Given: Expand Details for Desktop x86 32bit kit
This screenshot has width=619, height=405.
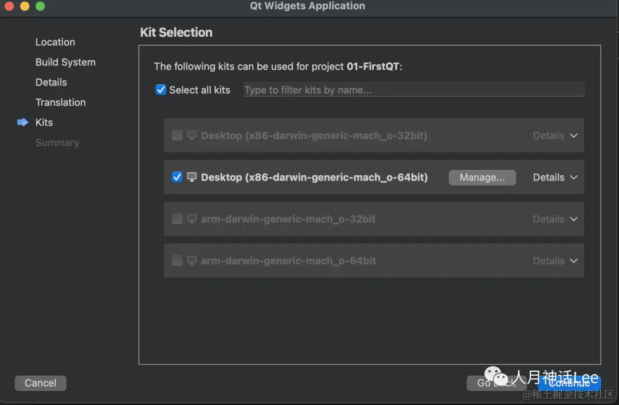Looking at the screenshot, I should pyautogui.click(x=555, y=135).
